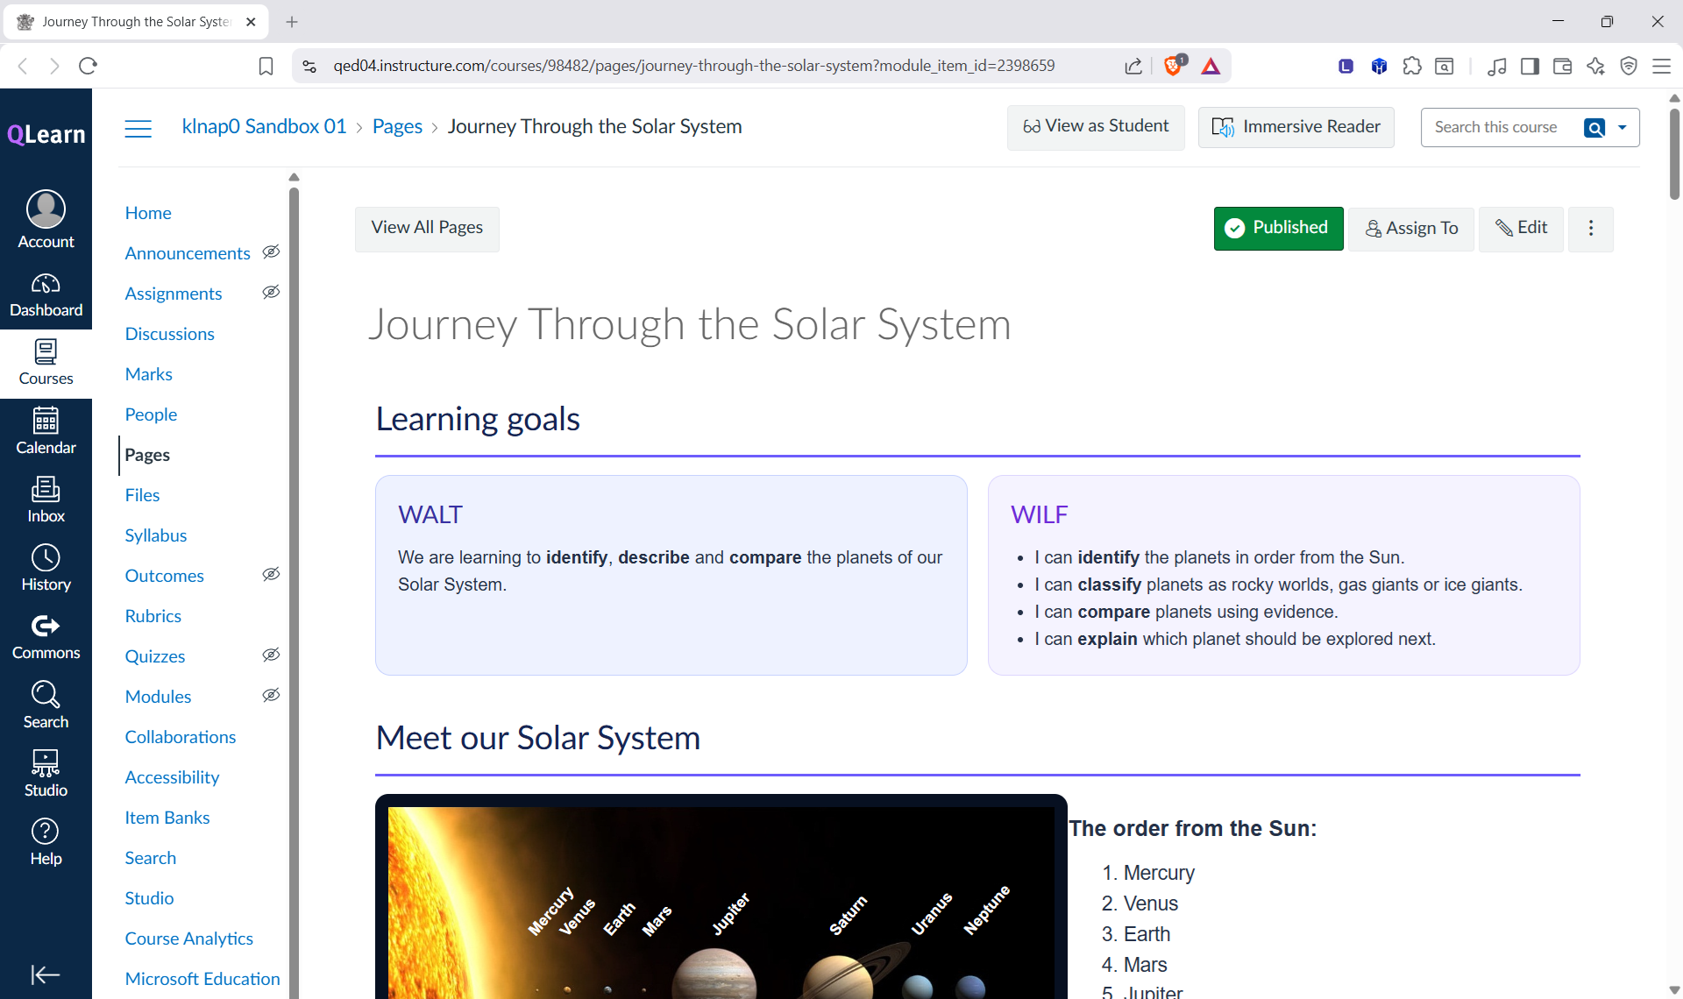Reload the page with browser refresh

[88, 66]
